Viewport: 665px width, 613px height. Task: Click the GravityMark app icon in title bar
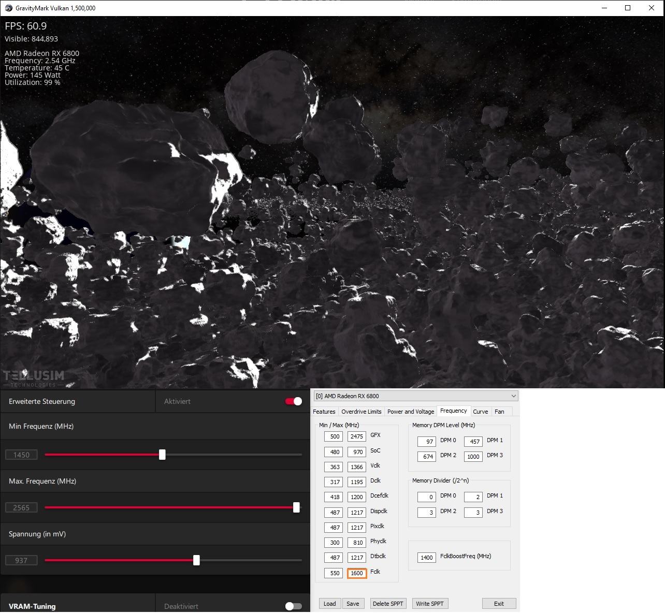tap(9, 8)
